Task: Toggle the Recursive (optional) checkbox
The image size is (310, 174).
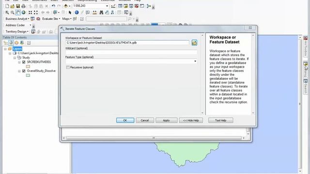Action: click(68, 67)
